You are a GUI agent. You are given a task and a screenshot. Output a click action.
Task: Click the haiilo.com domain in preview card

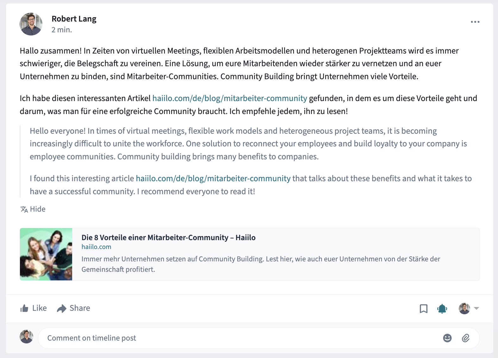click(96, 247)
